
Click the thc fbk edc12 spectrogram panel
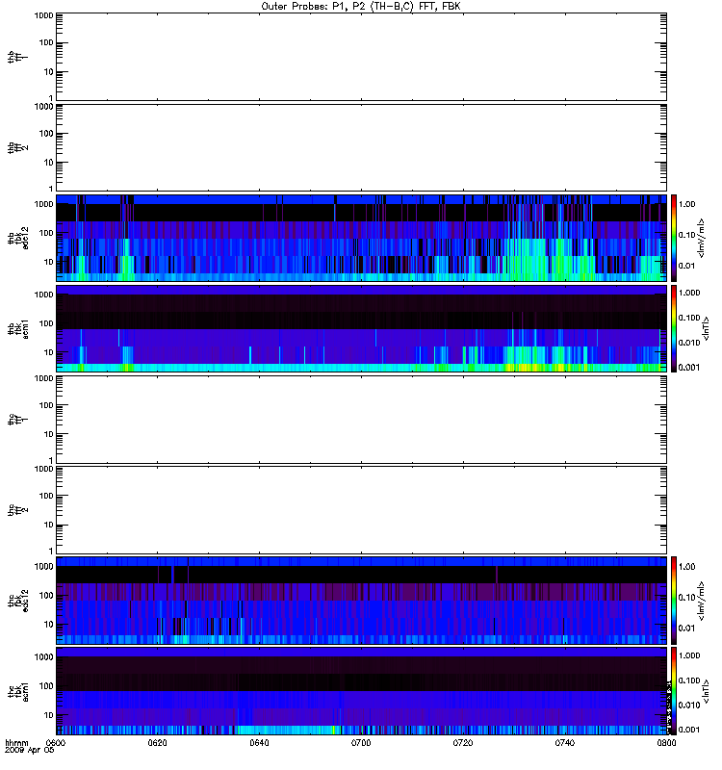point(361,601)
